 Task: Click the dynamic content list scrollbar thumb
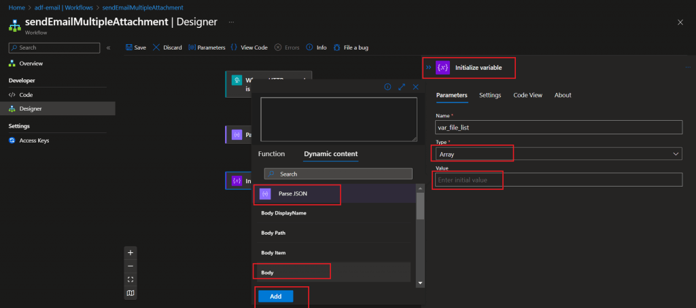pyautogui.click(x=420, y=206)
